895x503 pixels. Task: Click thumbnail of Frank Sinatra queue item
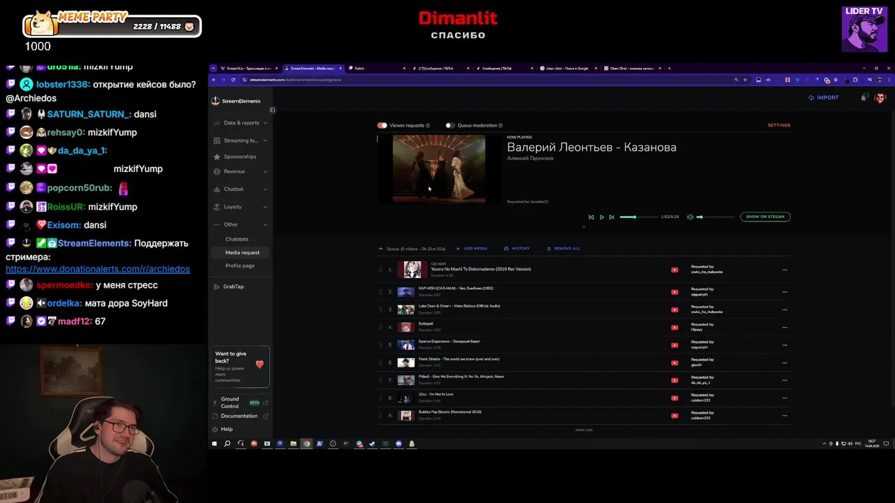click(x=406, y=363)
